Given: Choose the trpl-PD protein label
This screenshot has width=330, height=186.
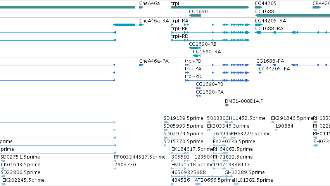Looking at the screenshot, I should click(x=193, y=77).
